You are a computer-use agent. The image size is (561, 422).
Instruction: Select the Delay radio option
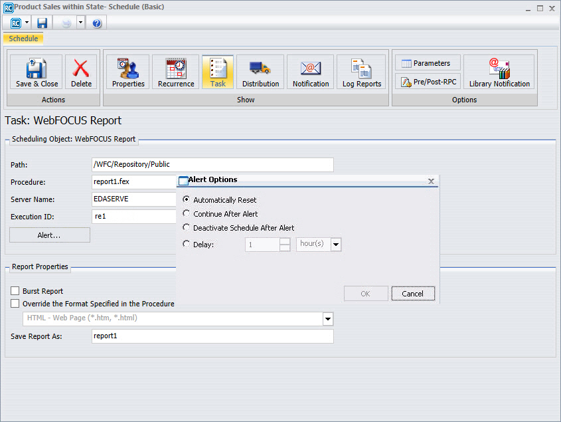(186, 245)
